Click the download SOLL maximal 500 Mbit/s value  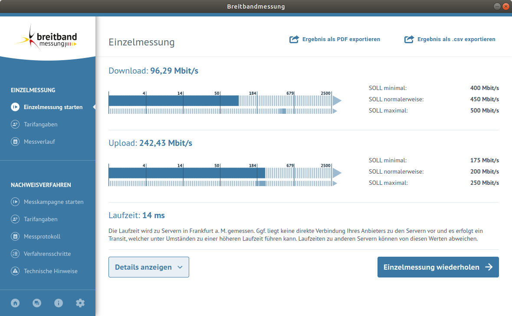(484, 110)
